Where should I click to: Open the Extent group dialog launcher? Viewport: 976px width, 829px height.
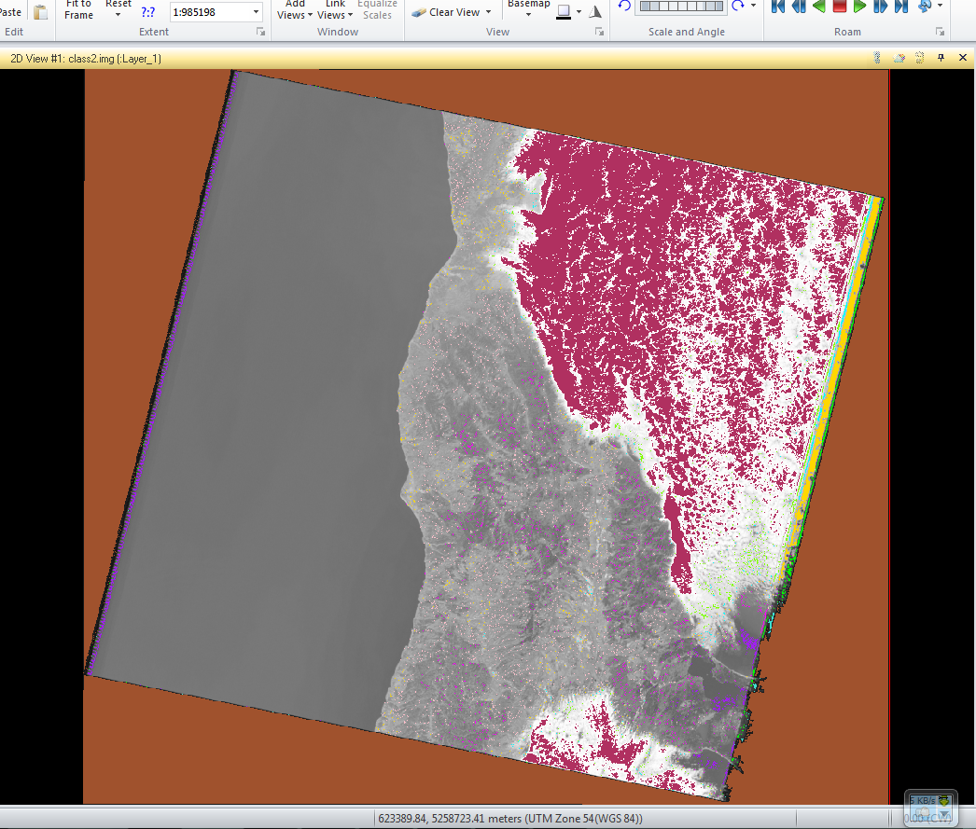260,32
